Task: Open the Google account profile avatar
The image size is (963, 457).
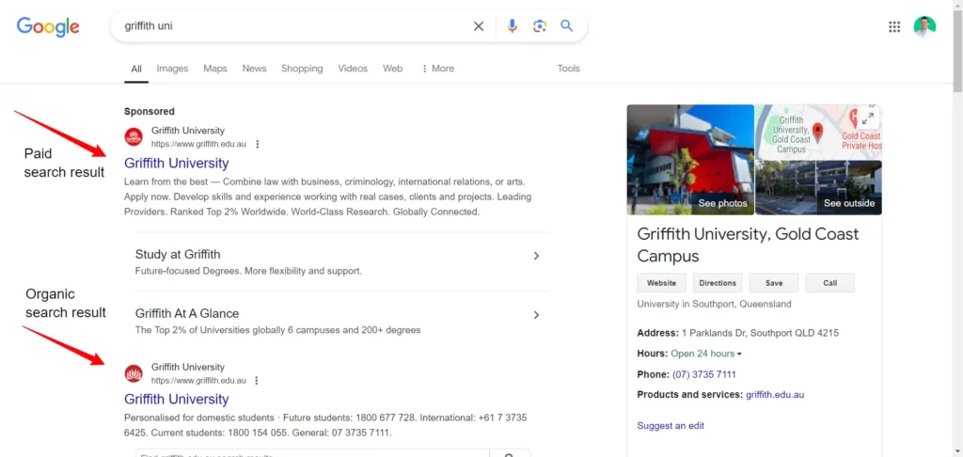Action: pyautogui.click(x=924, y=26)
